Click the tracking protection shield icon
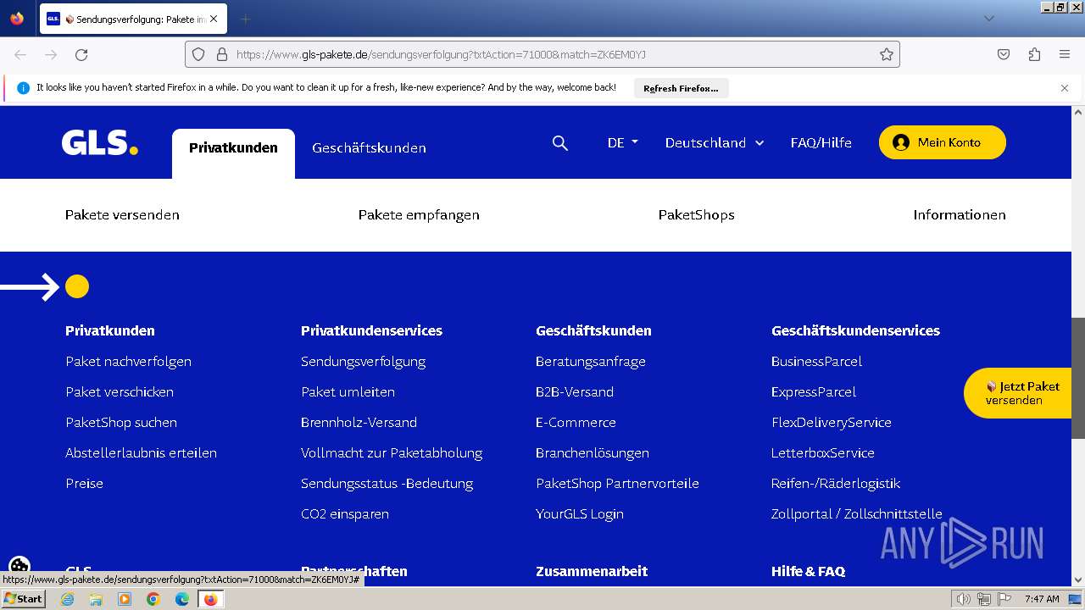This screenshot has height=610, width=1085. coord(198,54)
